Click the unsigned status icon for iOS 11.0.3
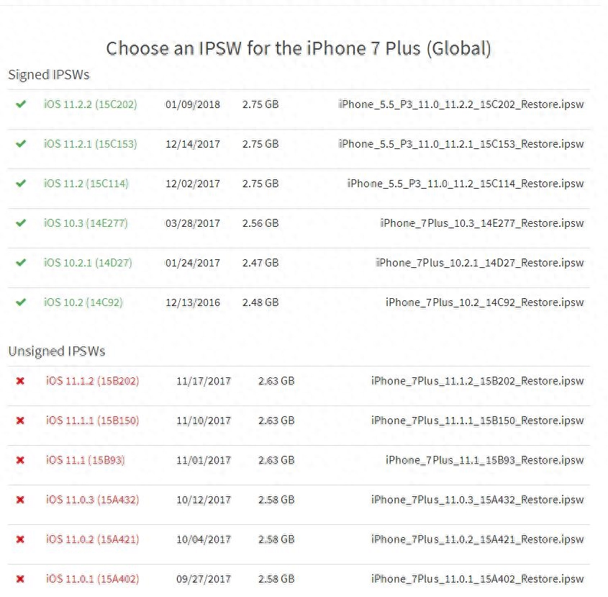The width and height of the screenshot is (608, 597). [20, 499]
